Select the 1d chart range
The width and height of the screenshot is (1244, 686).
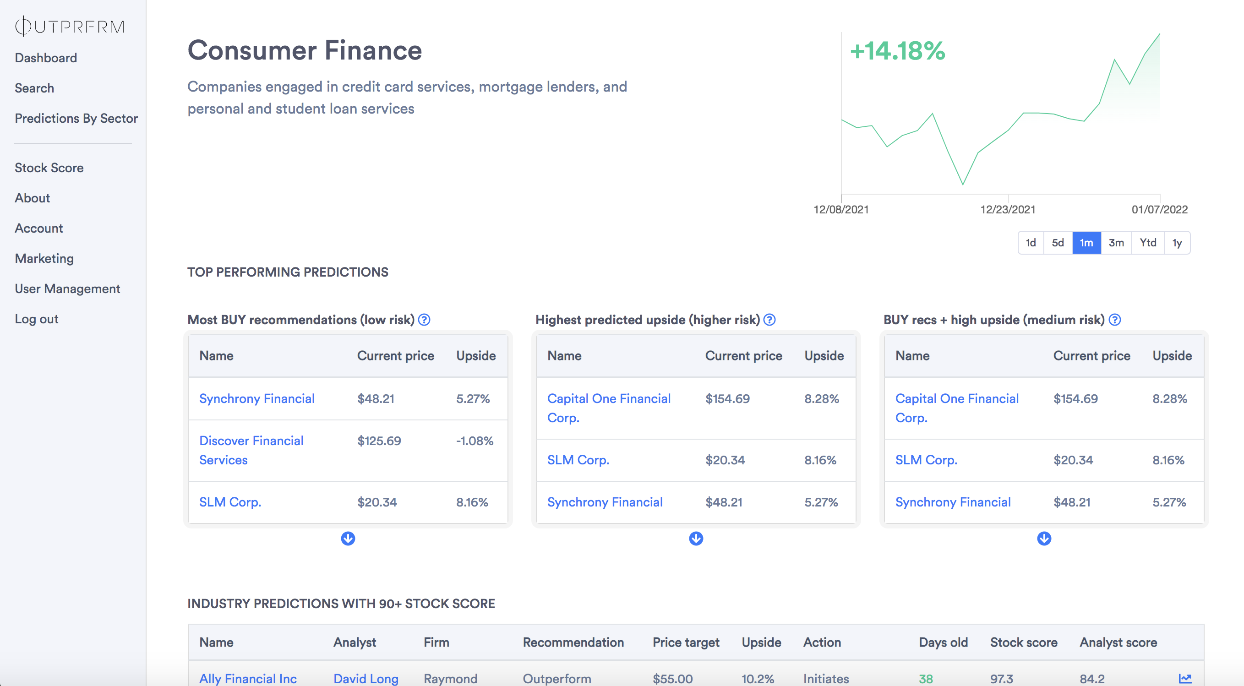[1031, 242]
